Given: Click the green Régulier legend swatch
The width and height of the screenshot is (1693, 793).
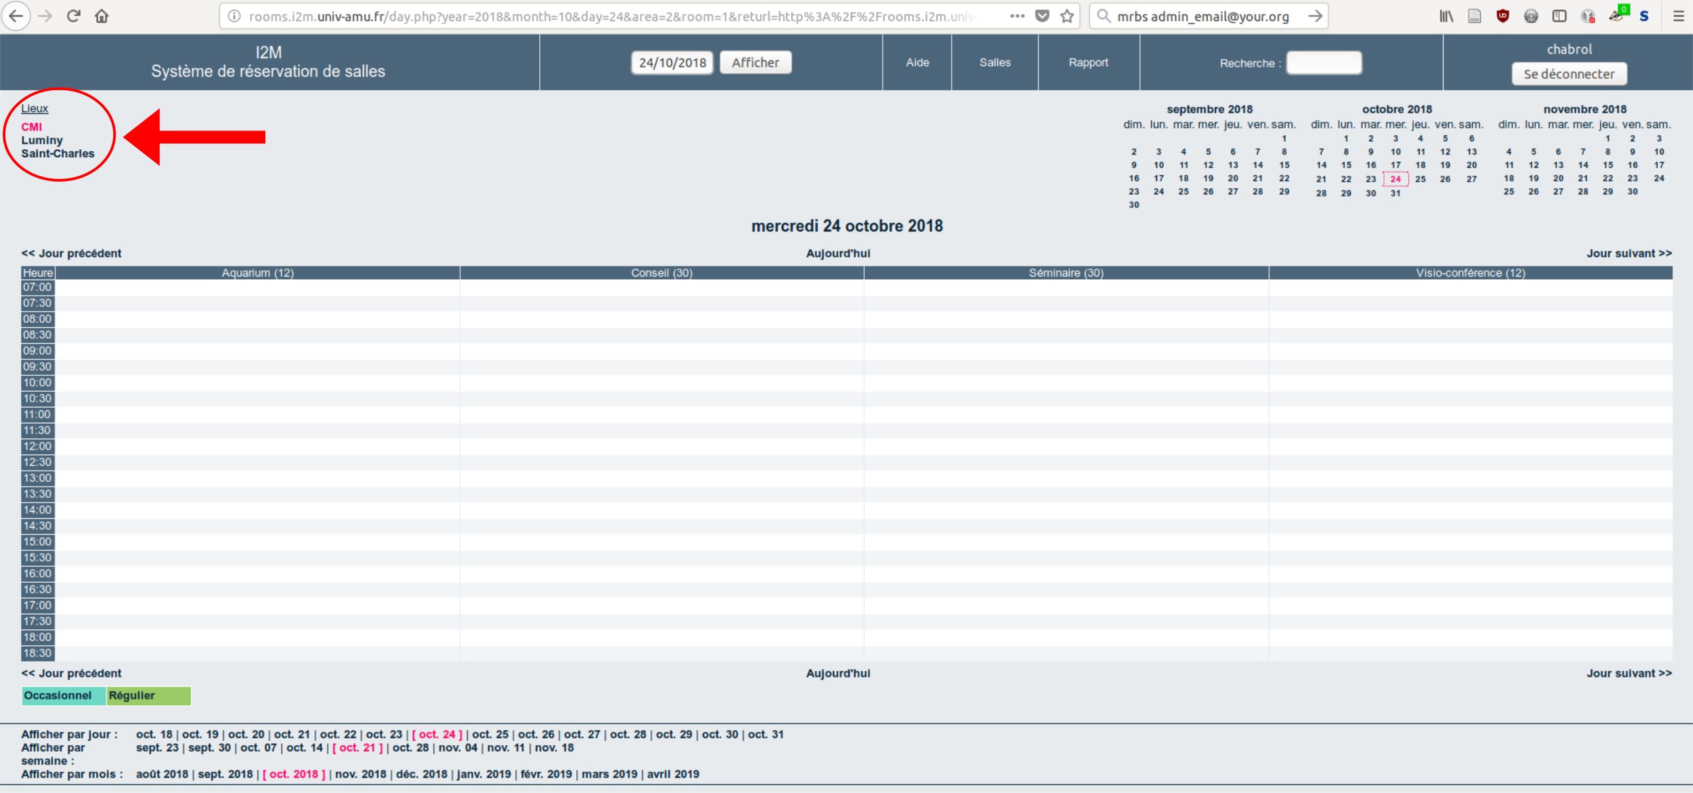Looking at the screenshot, I should (149, 696).
